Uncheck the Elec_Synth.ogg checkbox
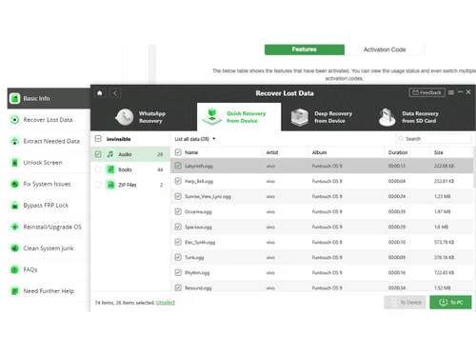 (178, 242)
